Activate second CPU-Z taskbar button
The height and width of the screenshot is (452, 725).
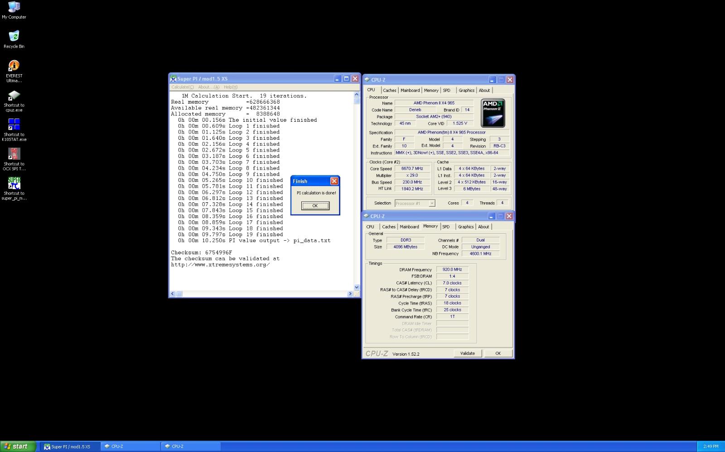tap(191, 447)
